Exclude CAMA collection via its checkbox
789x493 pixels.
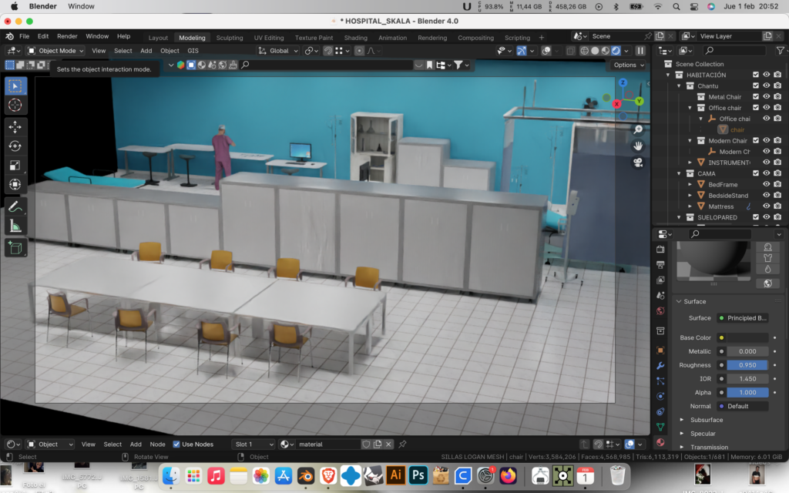point(756,174)
